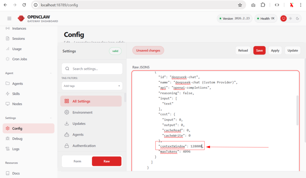Switch to dark theme moon icon
This screenshot has width=306, height=178.
click(297, 19)
